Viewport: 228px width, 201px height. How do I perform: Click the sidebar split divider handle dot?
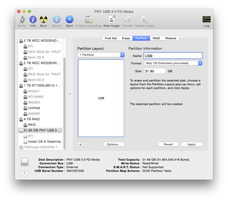(x=70, y=94)
